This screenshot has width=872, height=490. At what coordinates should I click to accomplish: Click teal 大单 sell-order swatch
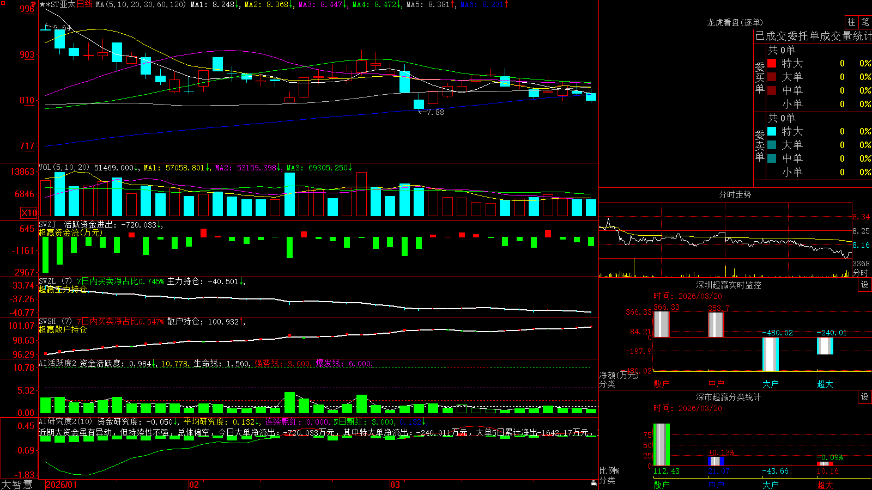click(x=772, y=145)
